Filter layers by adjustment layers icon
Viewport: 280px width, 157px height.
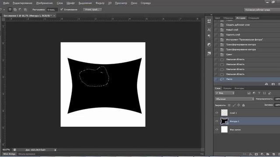[x=254, y=93]
